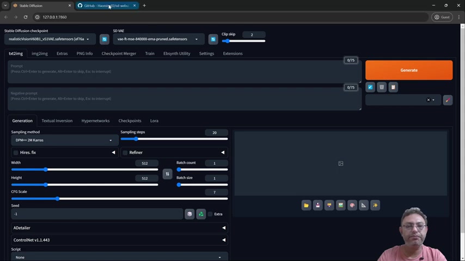Expand the Refiner section arrow
Screen dimensions: 465x261
pyautogui.click(x=223, y=153)
